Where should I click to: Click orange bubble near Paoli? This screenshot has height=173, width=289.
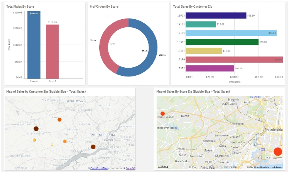point(59,120)
